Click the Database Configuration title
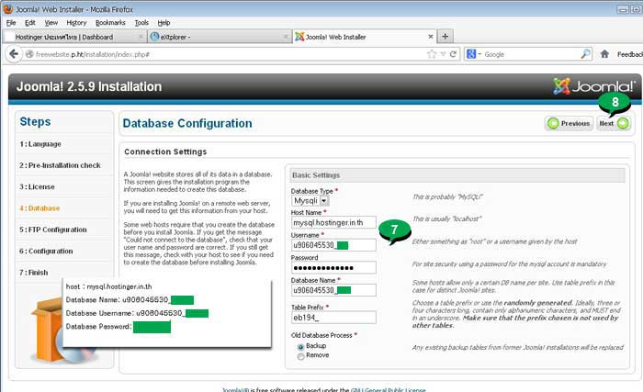This screenshot has width=643, height=392. point(187,123)
